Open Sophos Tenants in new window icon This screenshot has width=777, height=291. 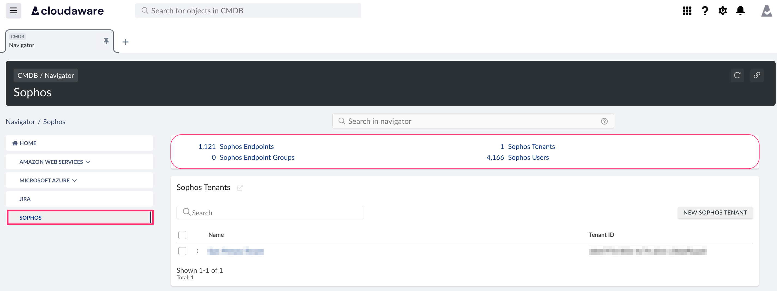240,188
